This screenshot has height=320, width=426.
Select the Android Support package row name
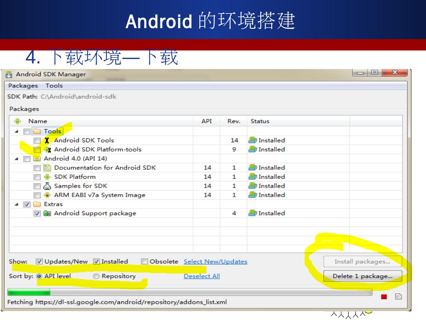coord(95,213)
